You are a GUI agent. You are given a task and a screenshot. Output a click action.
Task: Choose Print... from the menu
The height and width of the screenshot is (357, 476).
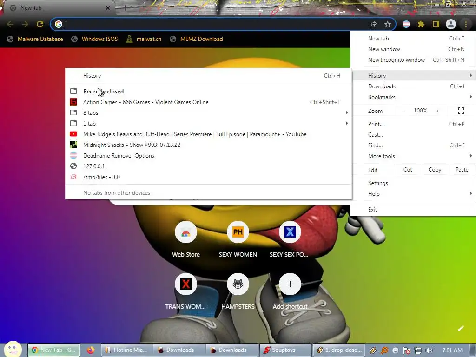(413, 124)
